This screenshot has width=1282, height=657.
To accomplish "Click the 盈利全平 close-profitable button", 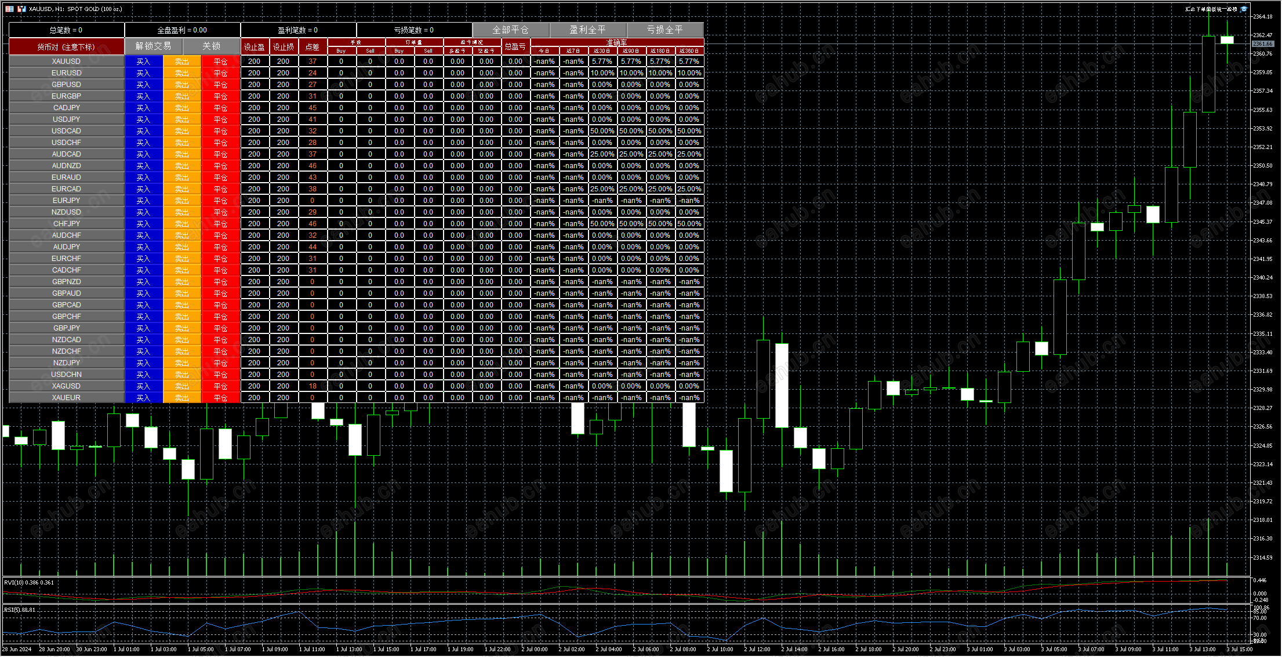I will point(588,30).
